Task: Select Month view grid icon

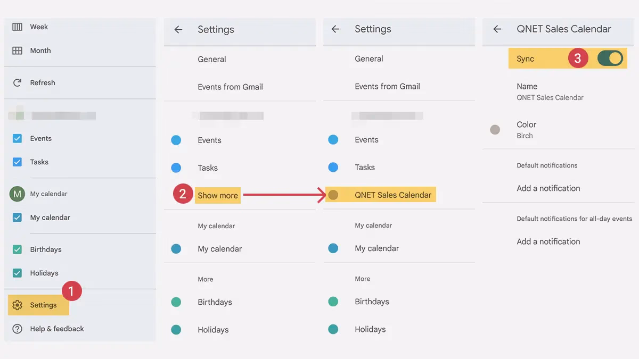Action: click(x=18, y=51)
